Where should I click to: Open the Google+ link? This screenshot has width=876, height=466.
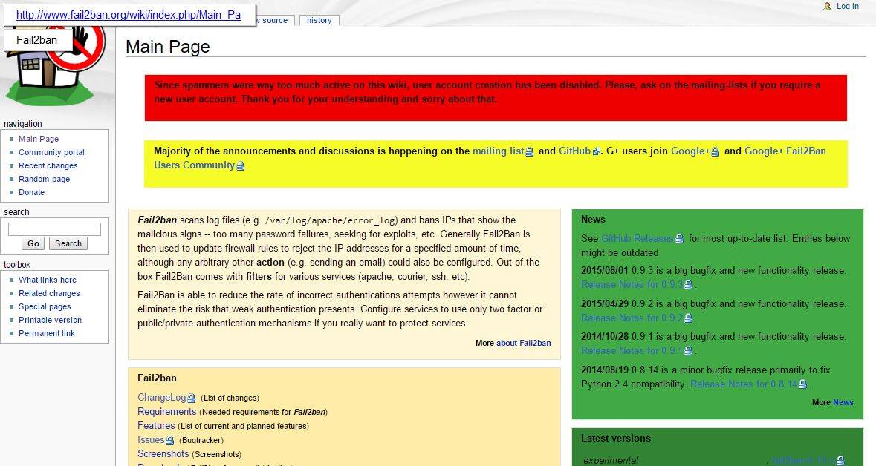(690, 151)
